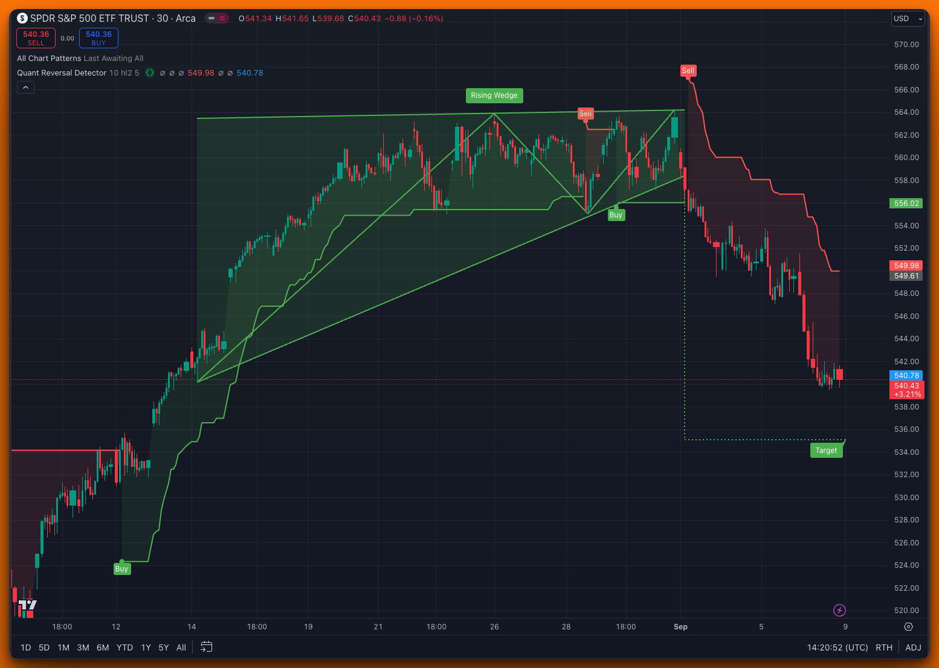The width and height of the screenshot is (939, 668).
Task: Click the 26 date on time axis
Action: point(494,627)
